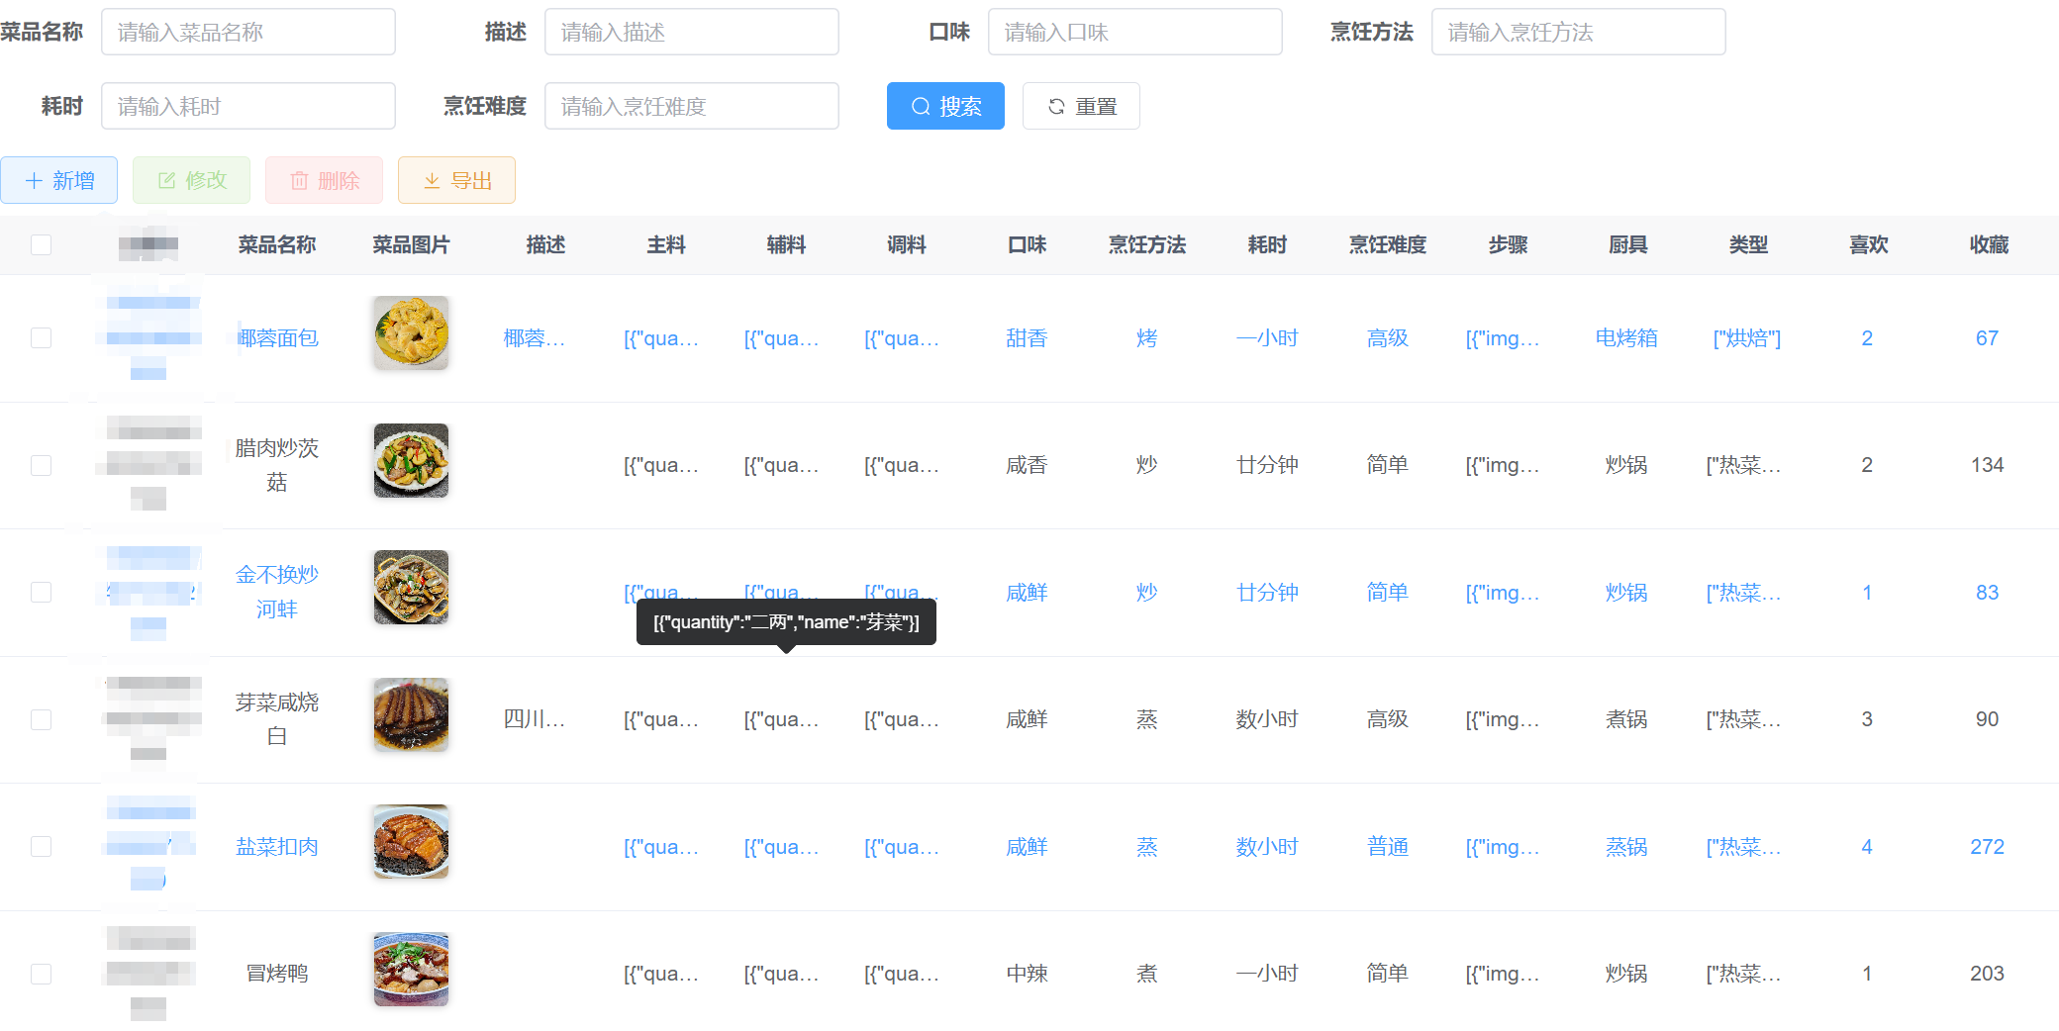Check the 冒烤鸭 row checkbox
Image resolution: width=2059 pixels, height=1031 pixels.
pos(41,974)
